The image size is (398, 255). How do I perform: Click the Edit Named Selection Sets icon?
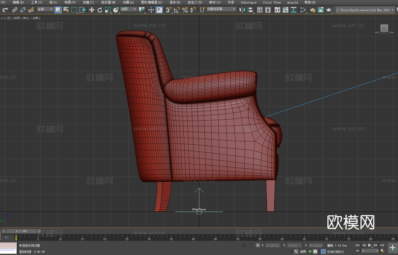click(203, 10)
